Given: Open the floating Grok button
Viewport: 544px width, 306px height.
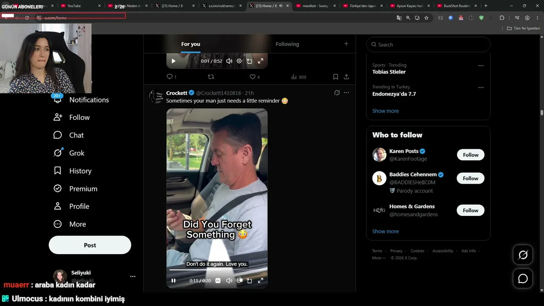Looking at the screenshot, I should 523,255.
